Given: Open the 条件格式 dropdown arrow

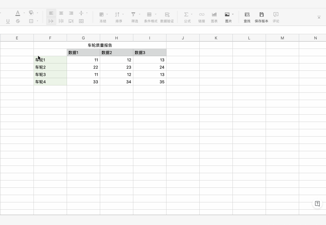Looking at the screenshot, I should click(156, 14).
